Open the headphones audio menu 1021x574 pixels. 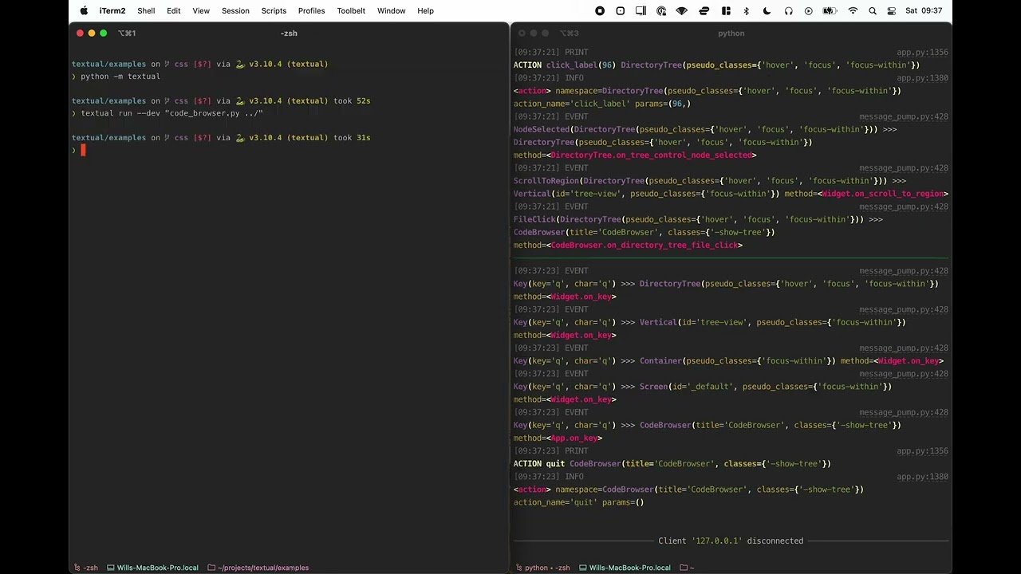[788, 10]
